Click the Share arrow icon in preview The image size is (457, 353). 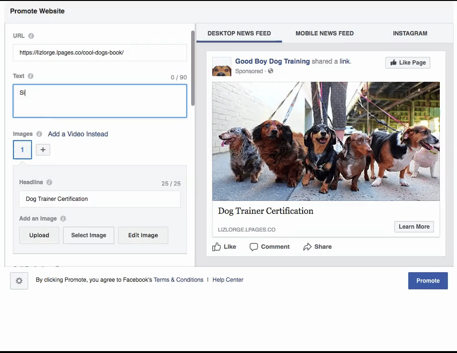click(x=307, y=247)
